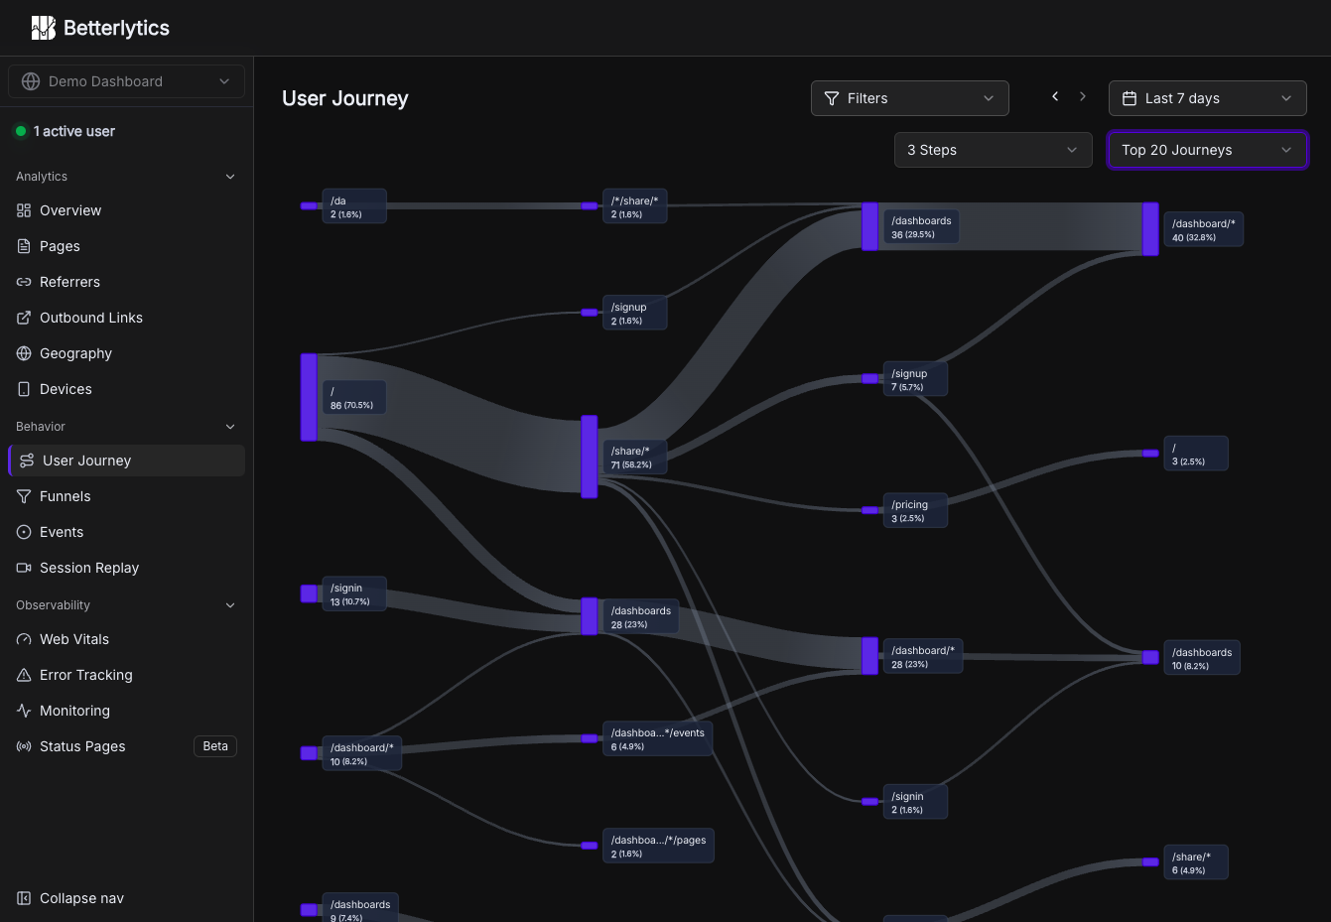This screenshot has height=922, width=1331.
Task: Click the Web Vitals gauge icon
Action: pos(24,639)
